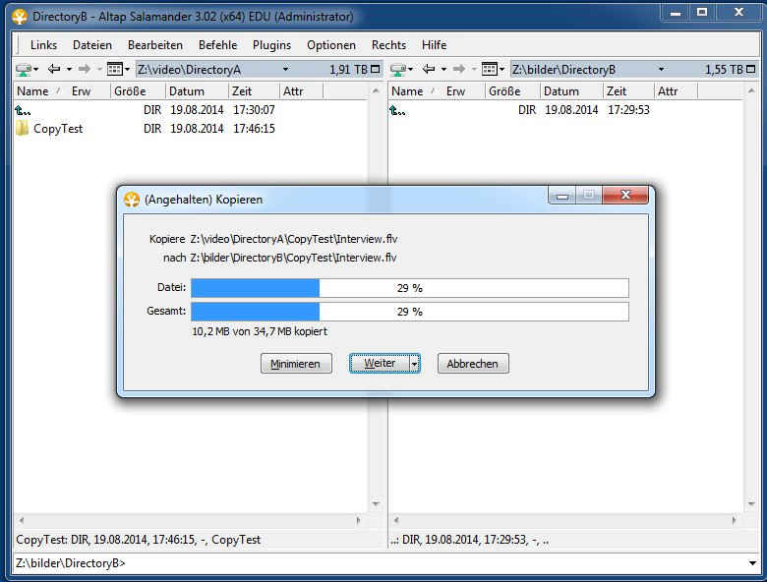767x582 pixels.
Task: Click left panel vertical scrollbar up arrow
Action: 376,91
